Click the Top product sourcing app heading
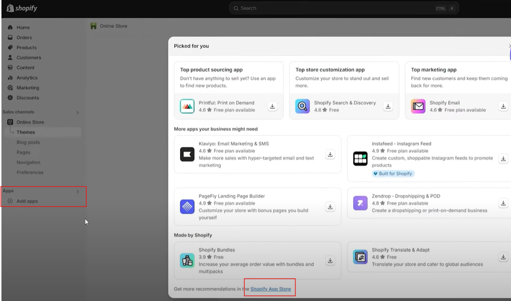Viewport: 511px width, 301px height. click(211, 70)
